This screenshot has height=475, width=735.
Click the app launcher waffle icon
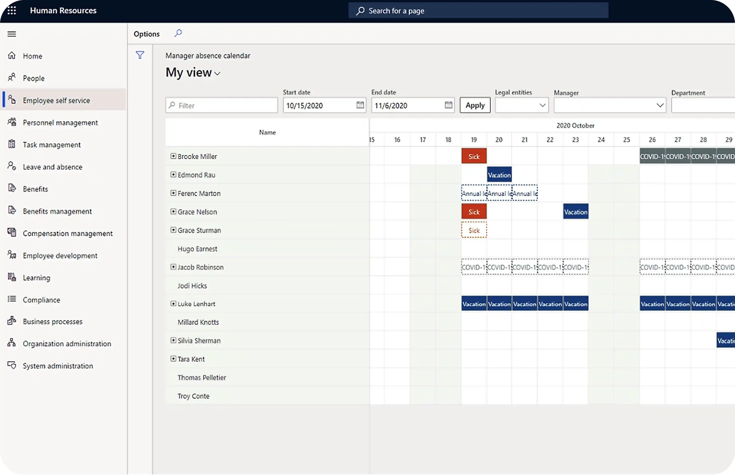[12, 10]
